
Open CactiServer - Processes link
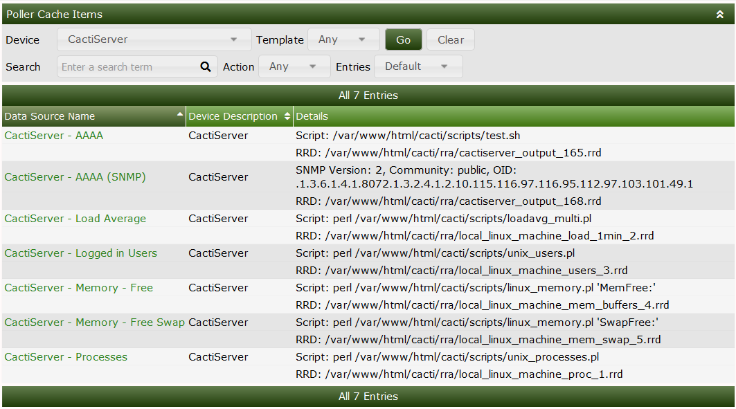click(66, 357)
